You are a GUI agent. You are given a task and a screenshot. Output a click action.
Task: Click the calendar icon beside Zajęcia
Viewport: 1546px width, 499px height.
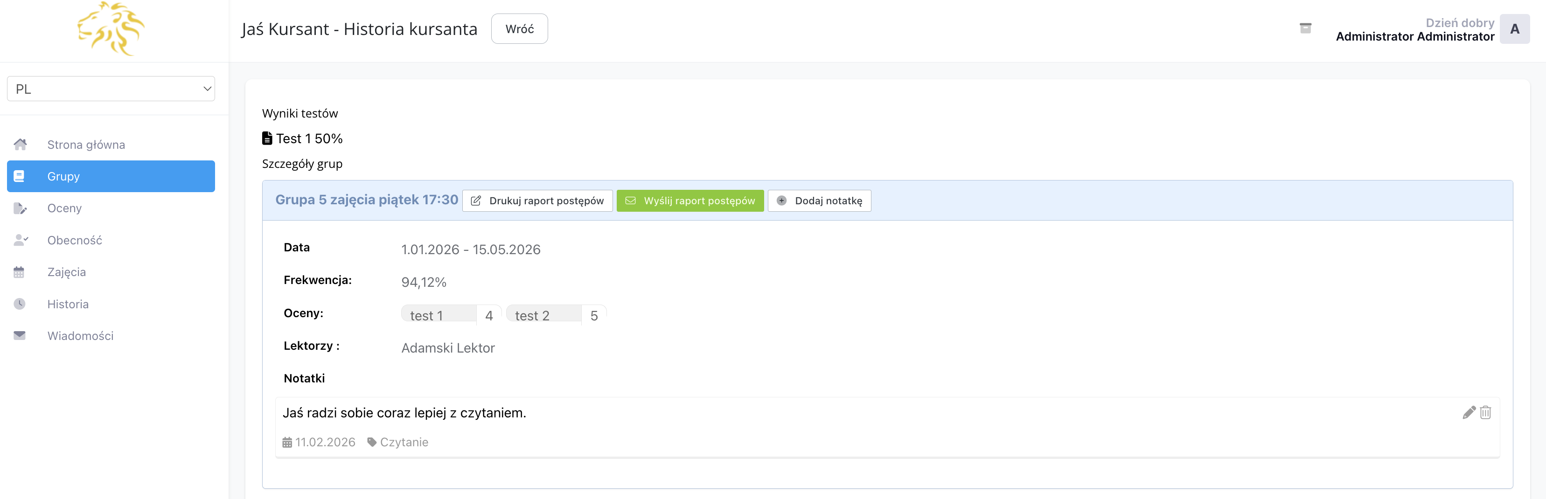(19, 272)
